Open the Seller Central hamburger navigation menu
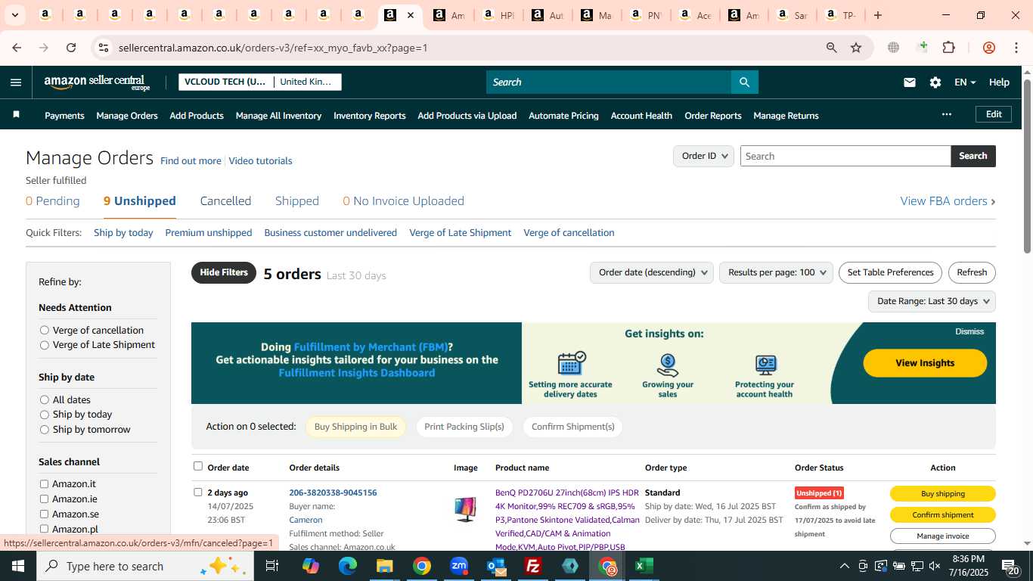Viewport: 1033px width, 581px height. [16, 82]
